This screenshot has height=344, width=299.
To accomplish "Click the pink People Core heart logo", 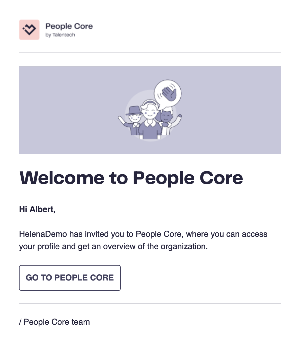I will pyautogui.click(x=29, y=30).
